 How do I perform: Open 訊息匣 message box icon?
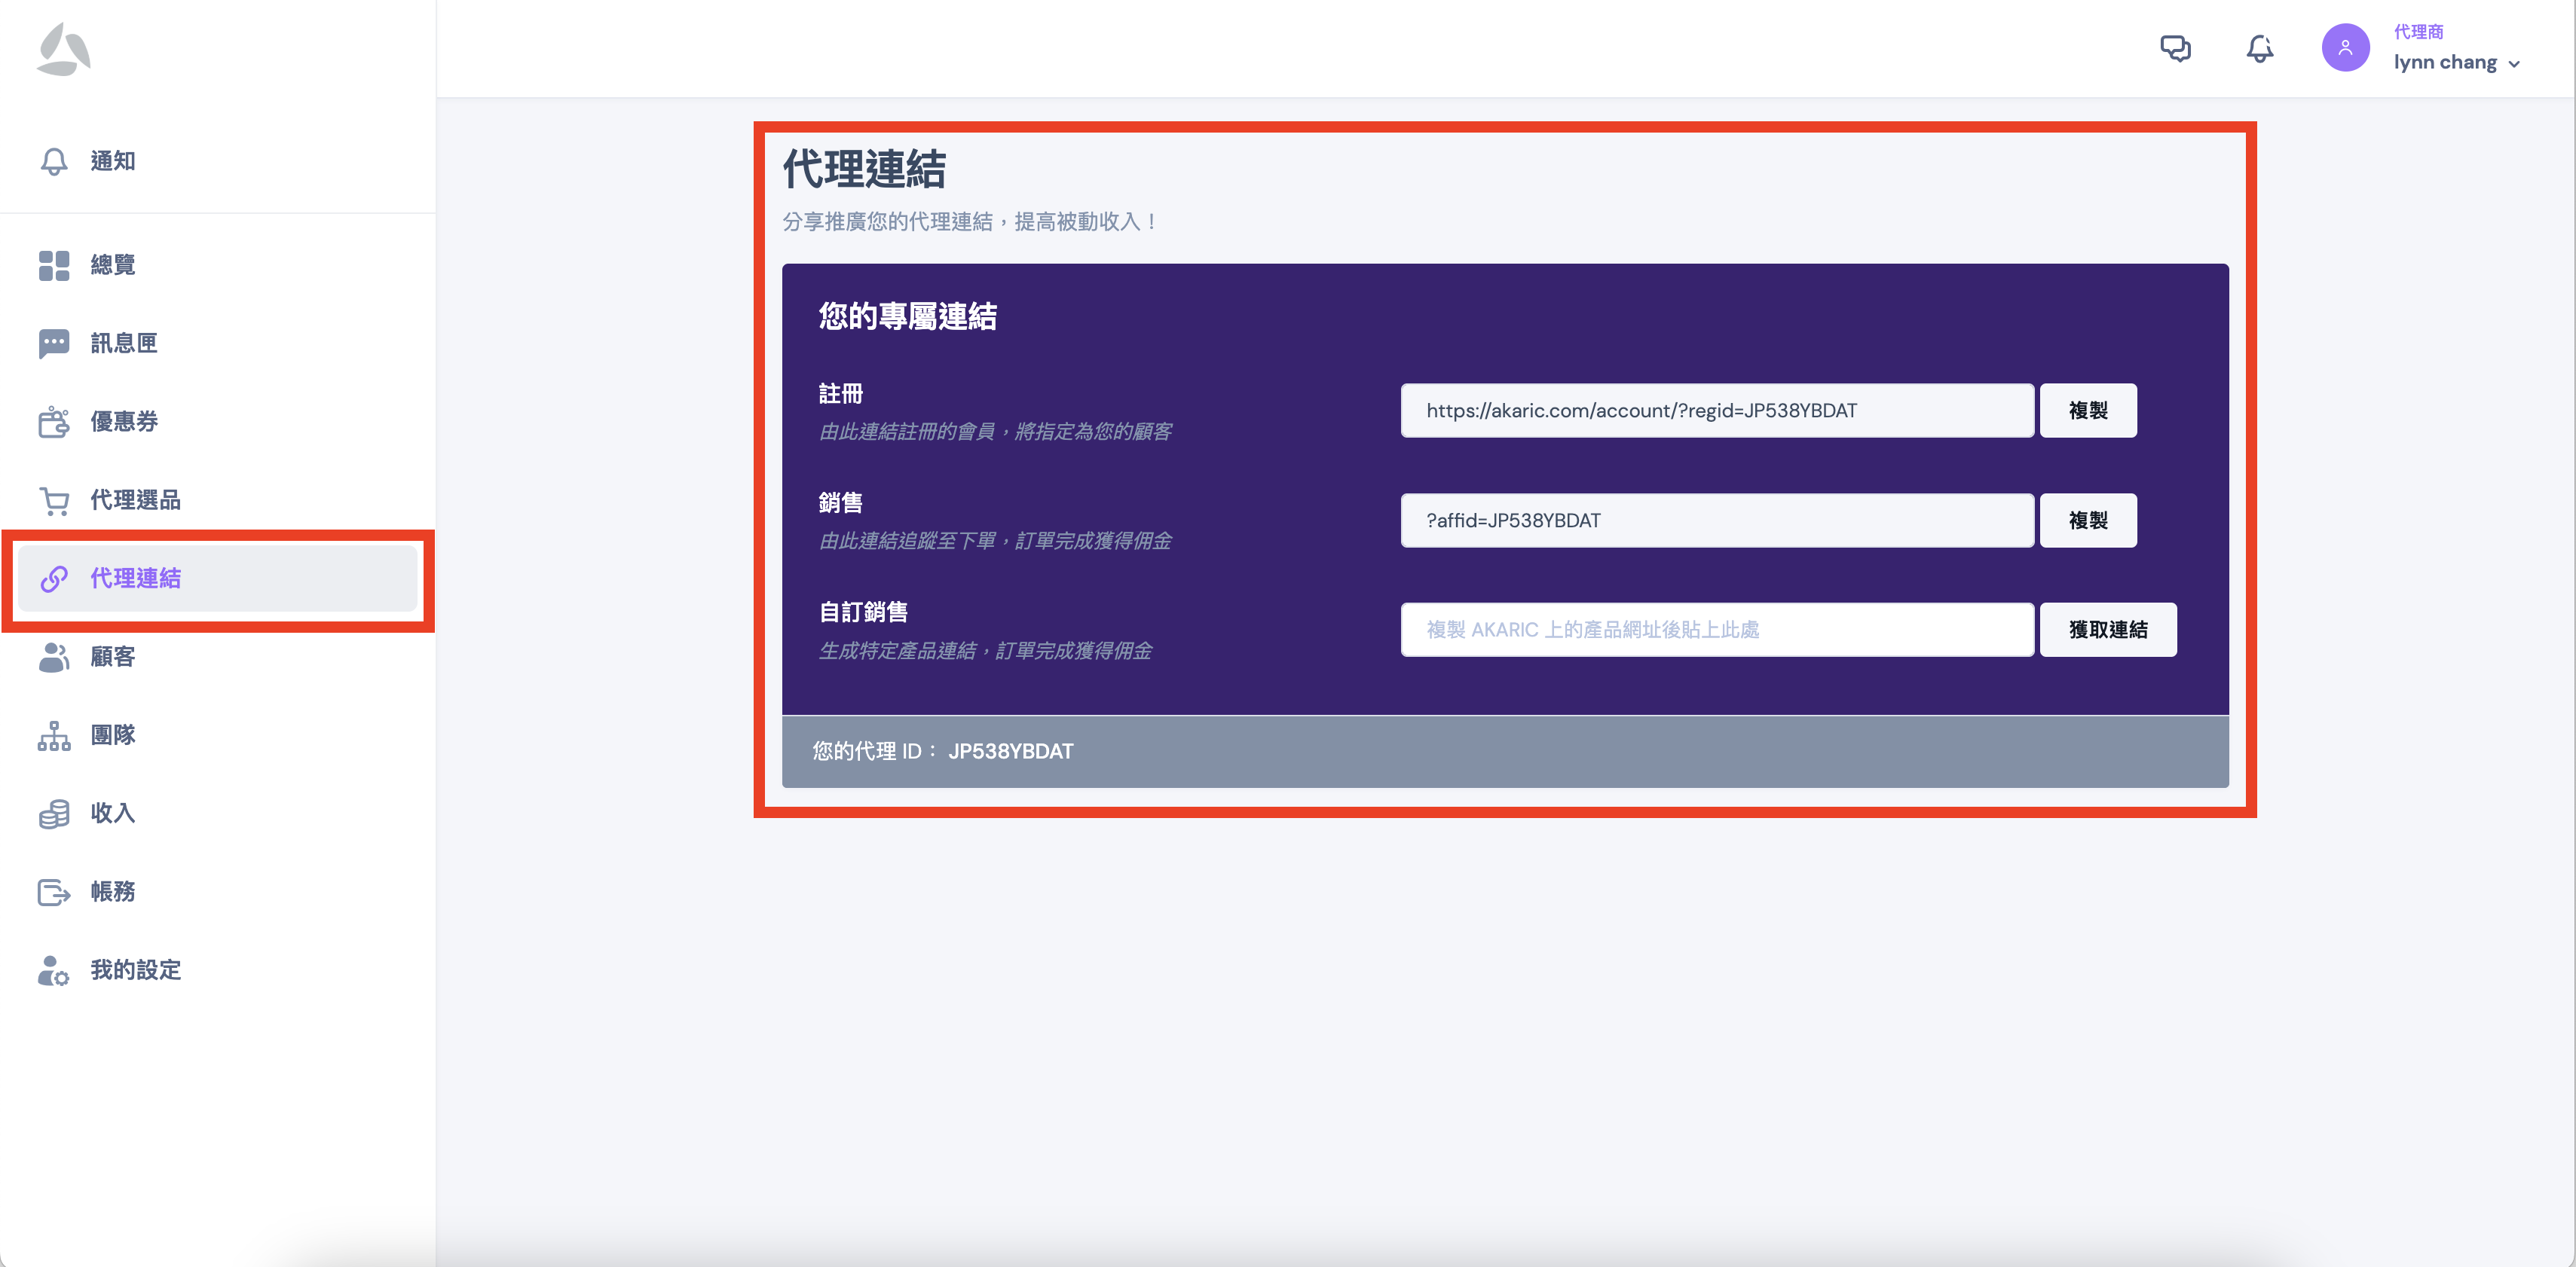point(54,343)
